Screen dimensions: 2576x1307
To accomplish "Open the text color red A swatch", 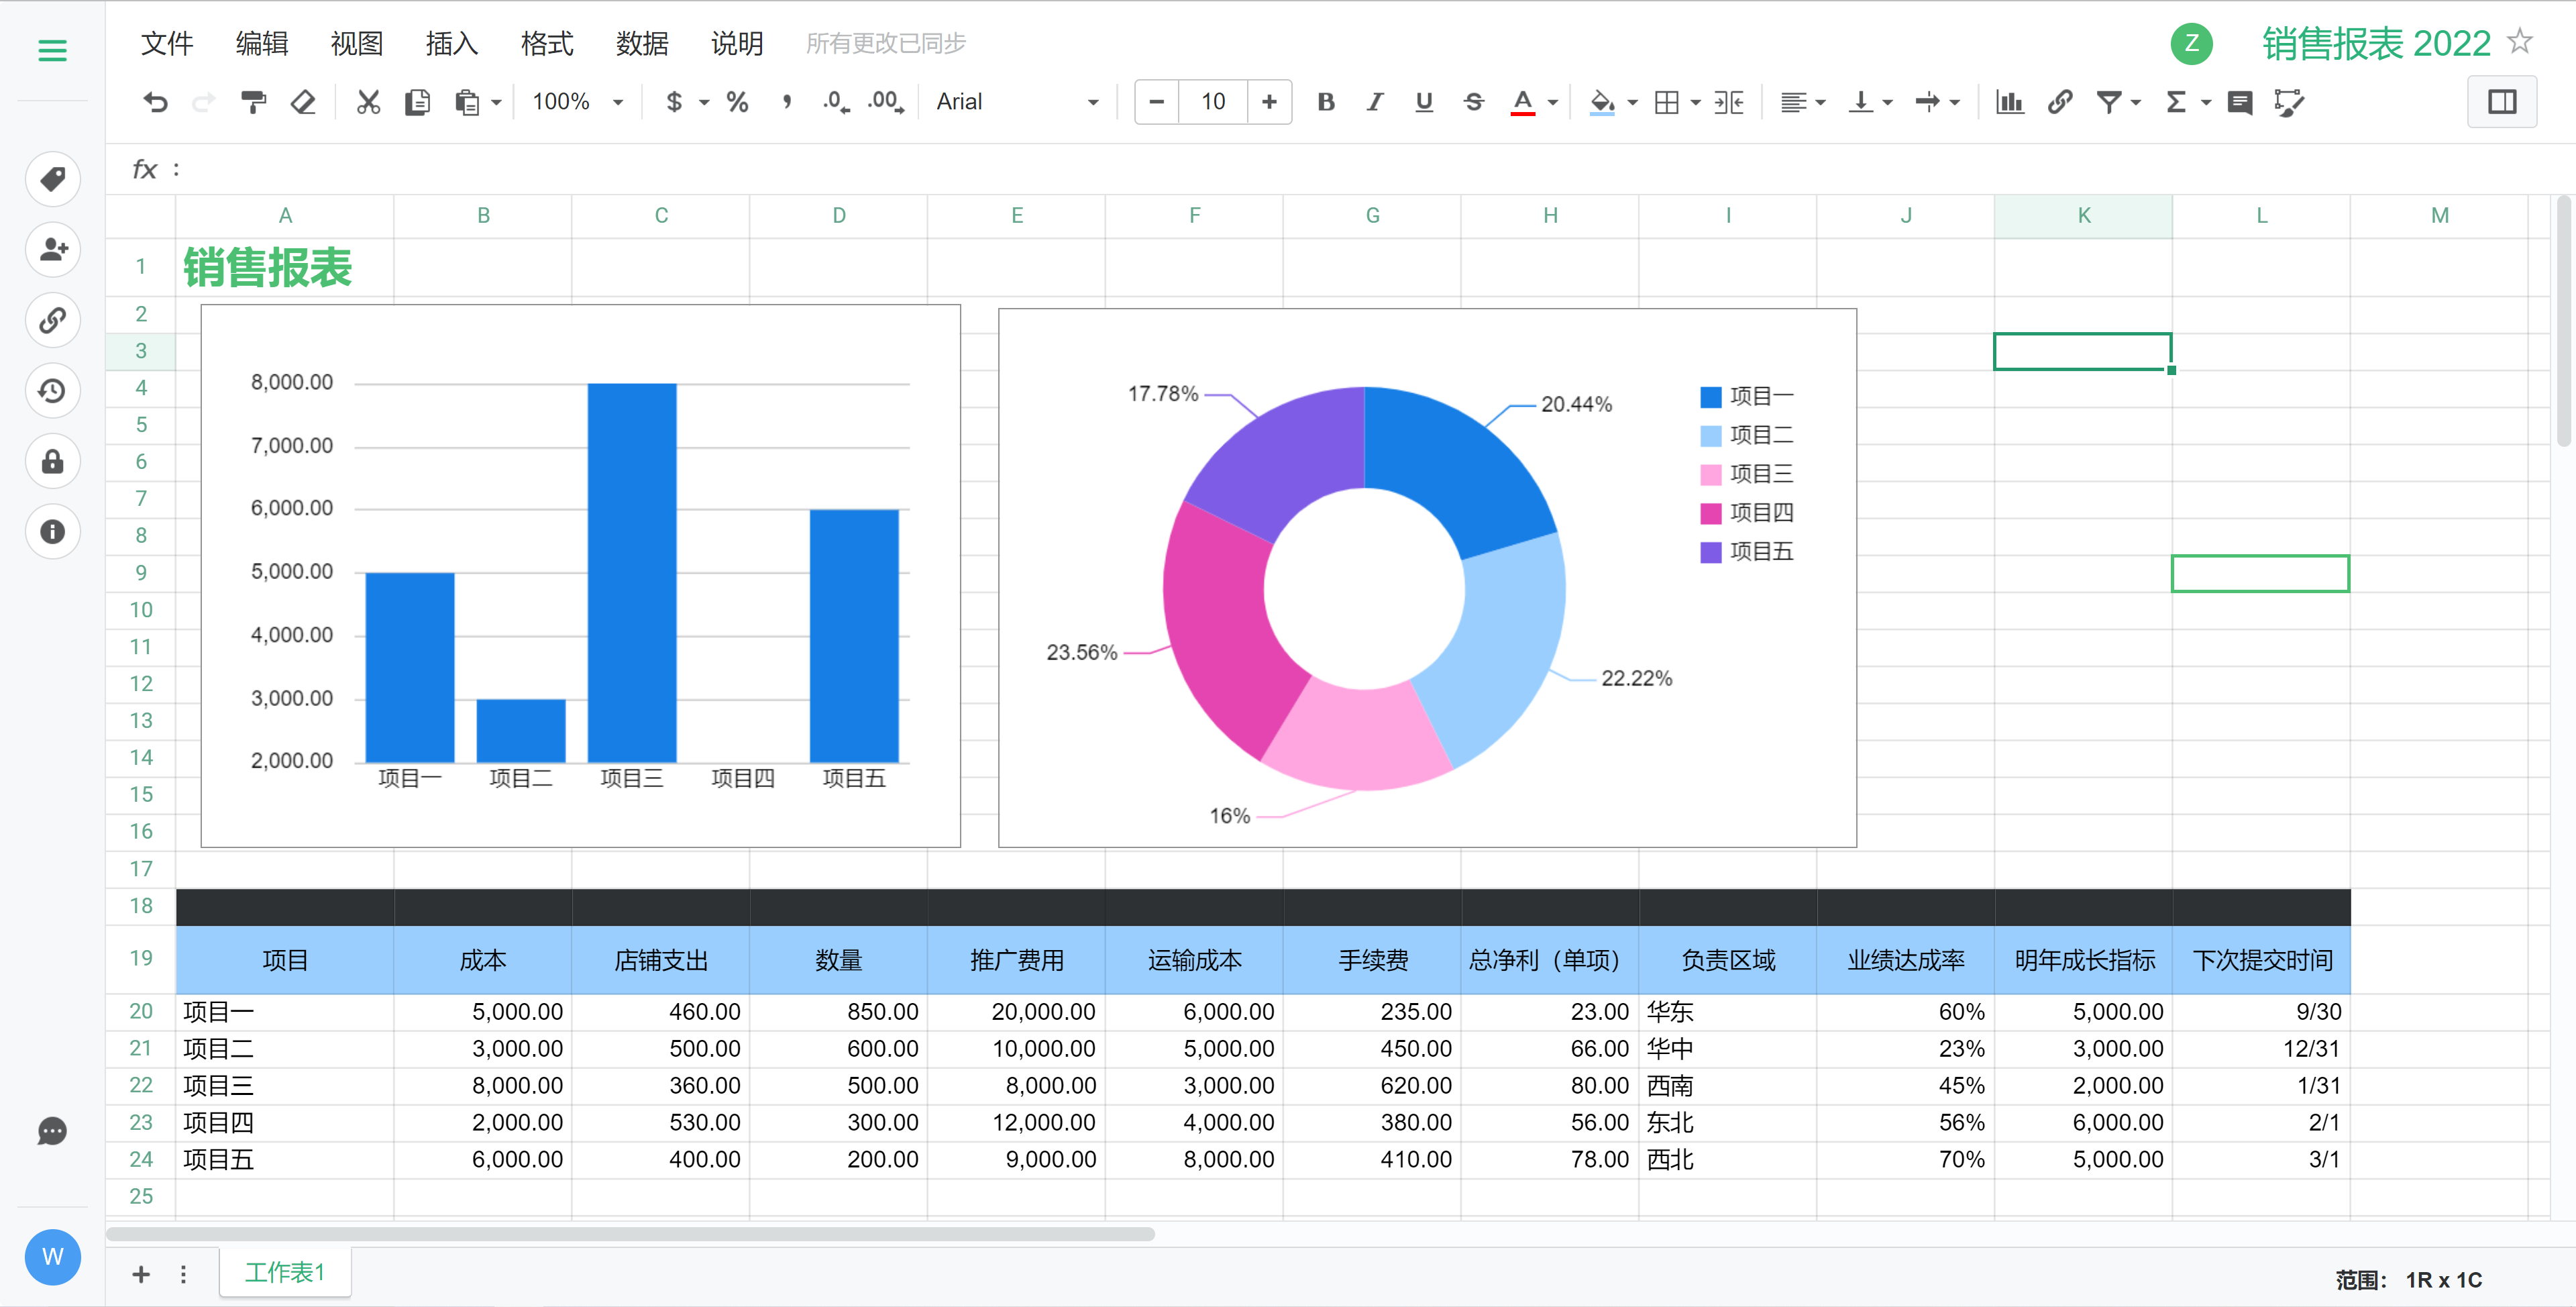I will coord(1522,102).
